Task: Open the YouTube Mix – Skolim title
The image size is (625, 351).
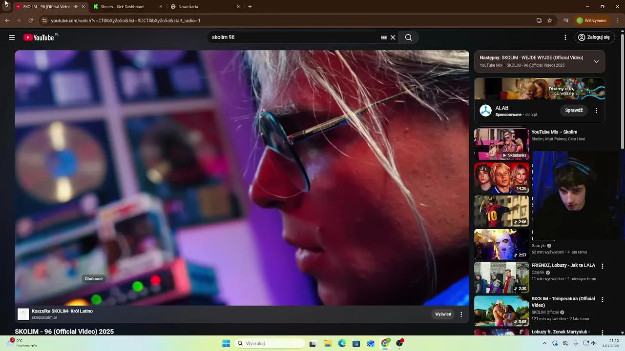Action: (x=554, y=132)
